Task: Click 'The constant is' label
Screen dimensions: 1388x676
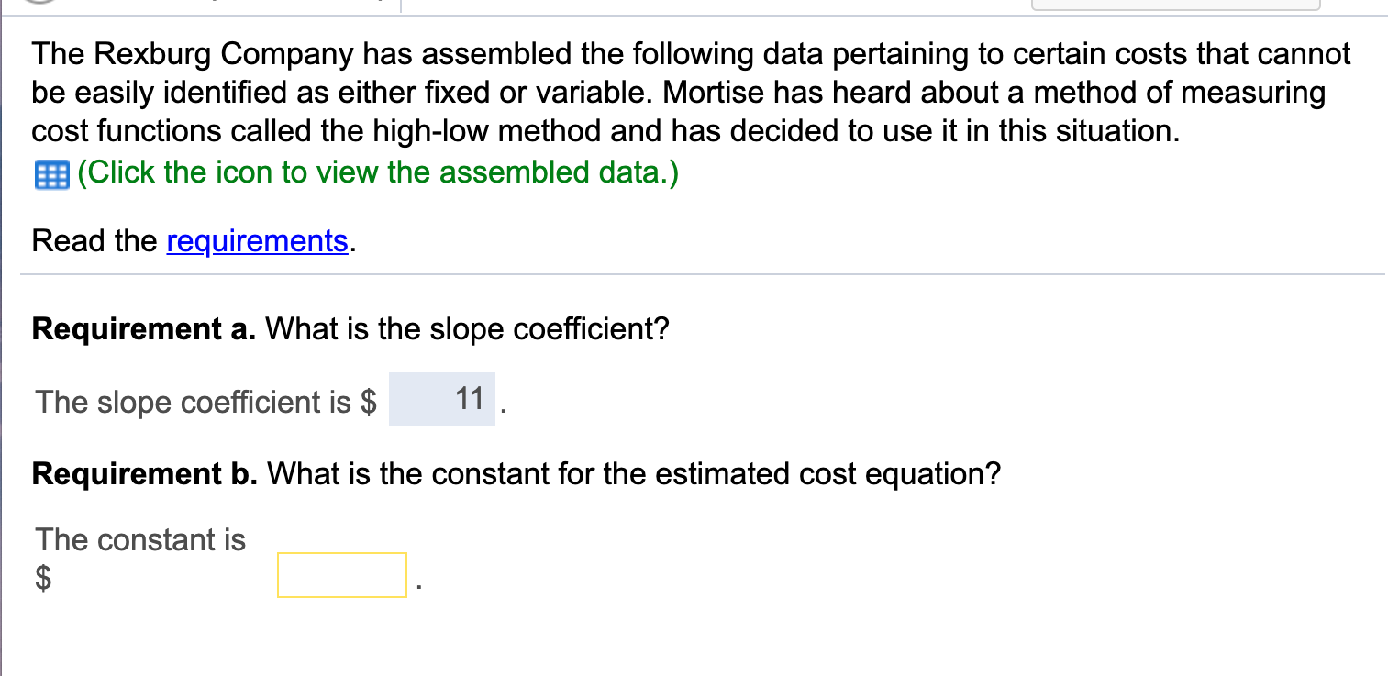Action: coord(141,539)
